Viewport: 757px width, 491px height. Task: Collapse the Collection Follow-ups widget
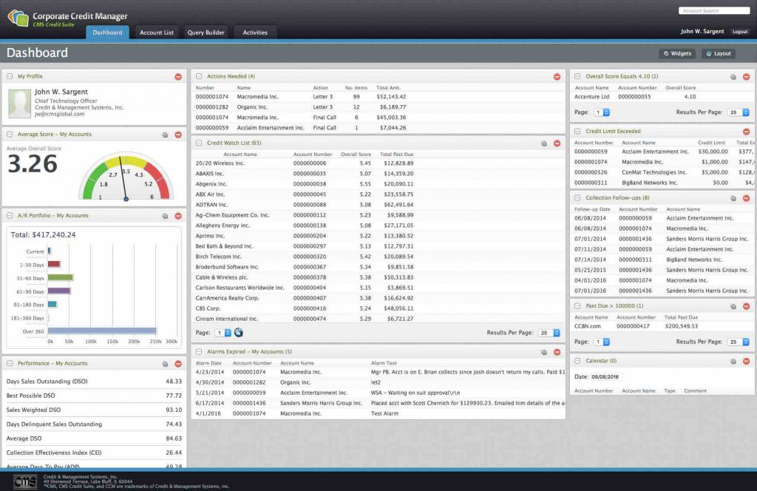pos(577,198)
